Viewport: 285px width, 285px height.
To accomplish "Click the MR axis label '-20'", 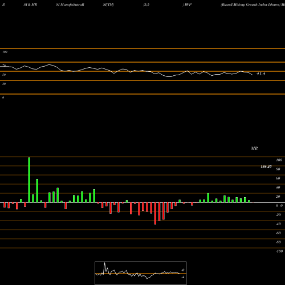I will [278, 215].
